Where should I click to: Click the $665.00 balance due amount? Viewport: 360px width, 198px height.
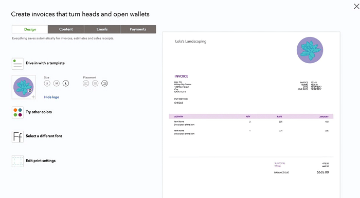click(322, 172)
